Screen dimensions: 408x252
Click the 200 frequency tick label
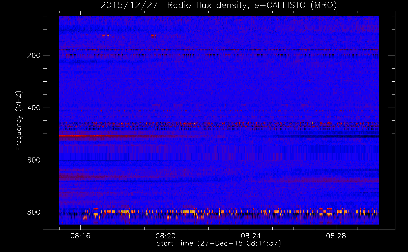(x=34, y=55)
